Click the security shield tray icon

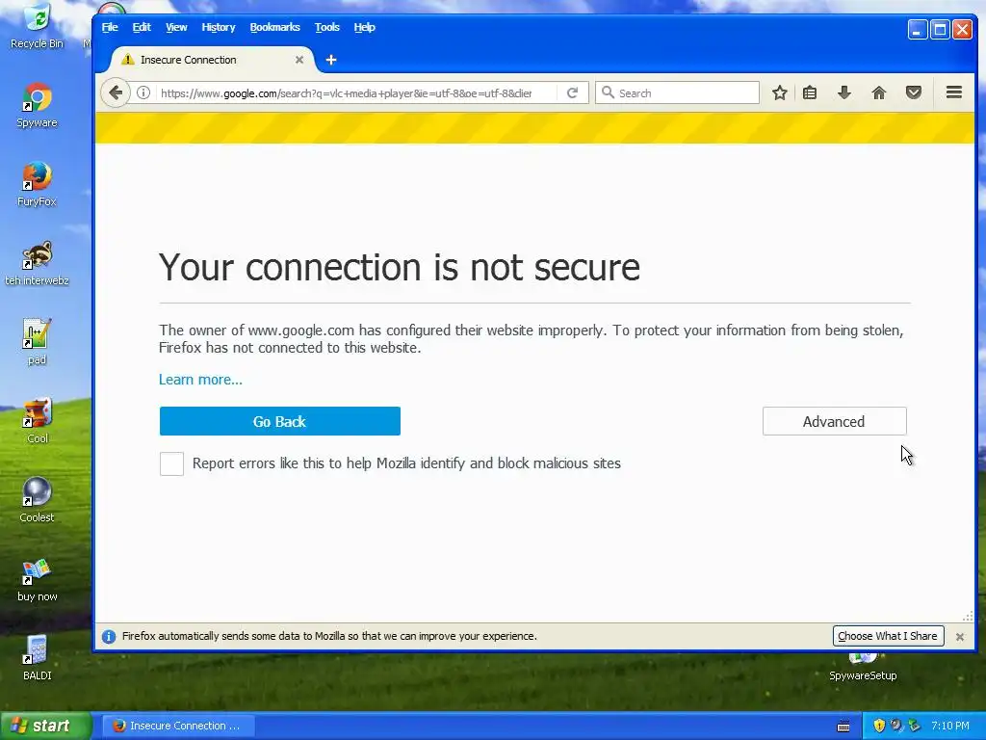(x=879, y=726)
